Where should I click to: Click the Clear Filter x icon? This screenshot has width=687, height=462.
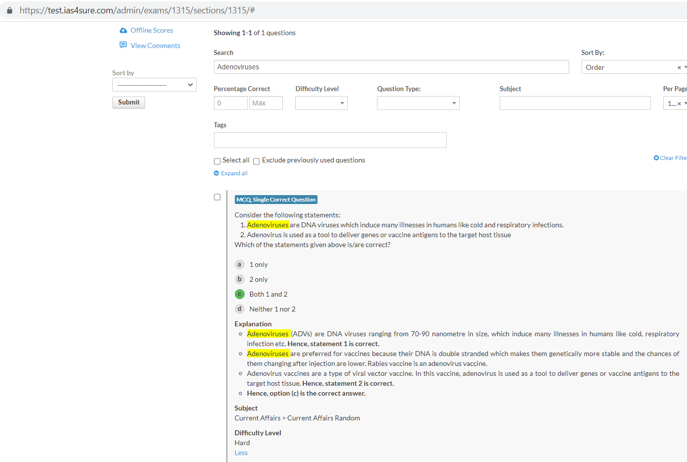tap(656, 158)
